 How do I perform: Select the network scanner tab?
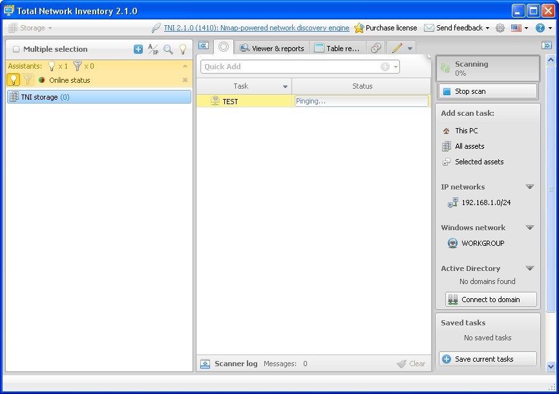tap(223, 47)
